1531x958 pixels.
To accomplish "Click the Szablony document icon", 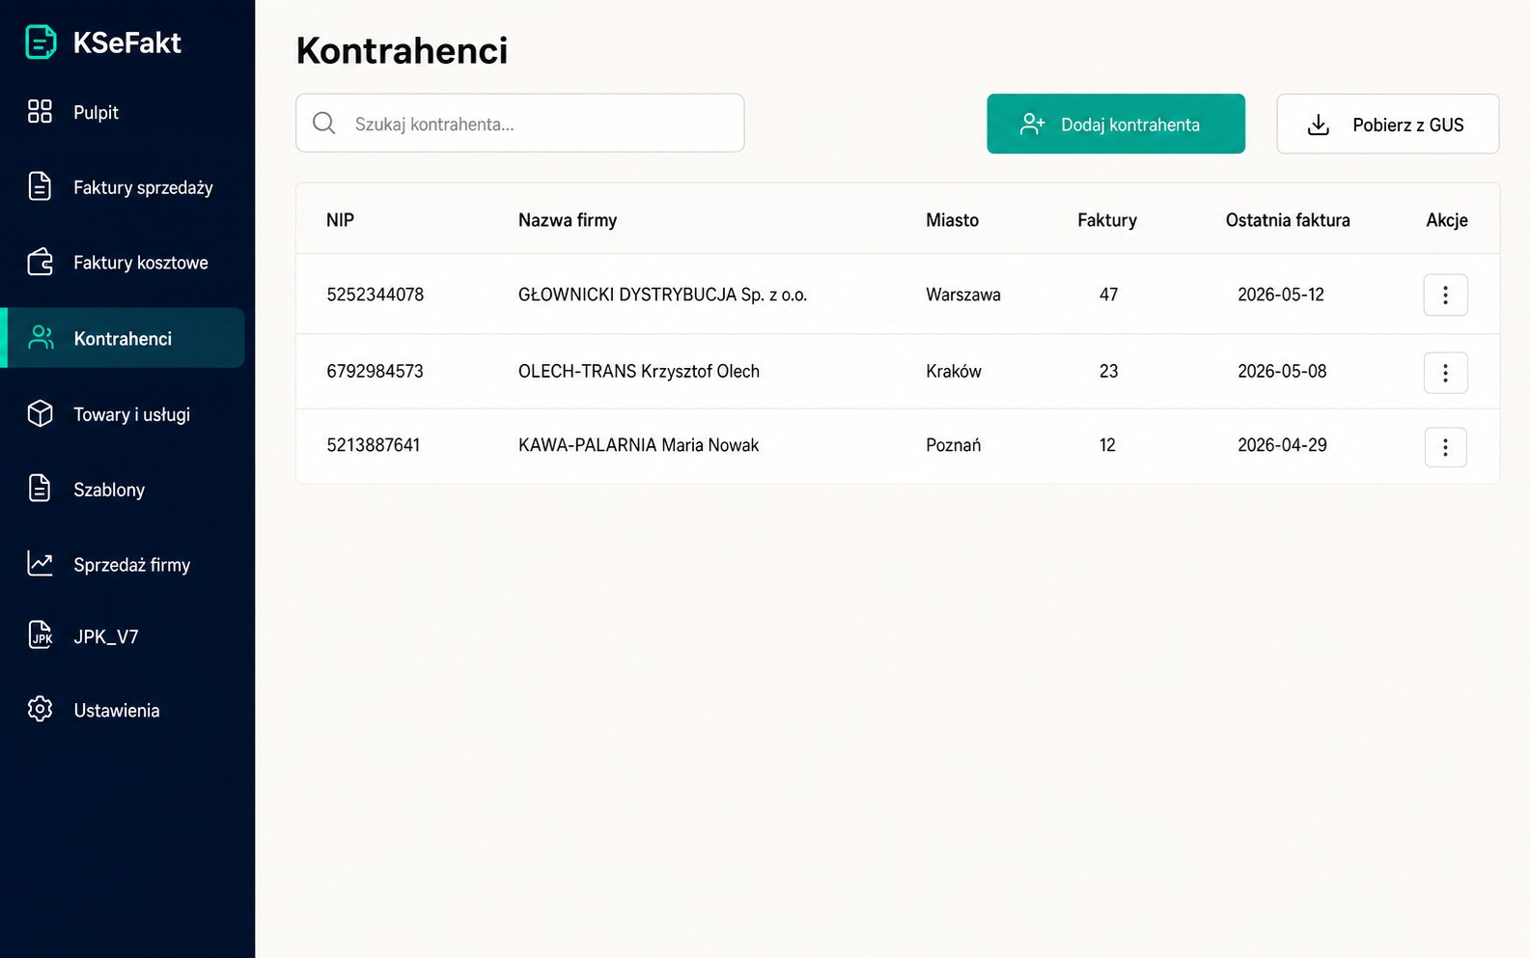I will coord(40,489).
